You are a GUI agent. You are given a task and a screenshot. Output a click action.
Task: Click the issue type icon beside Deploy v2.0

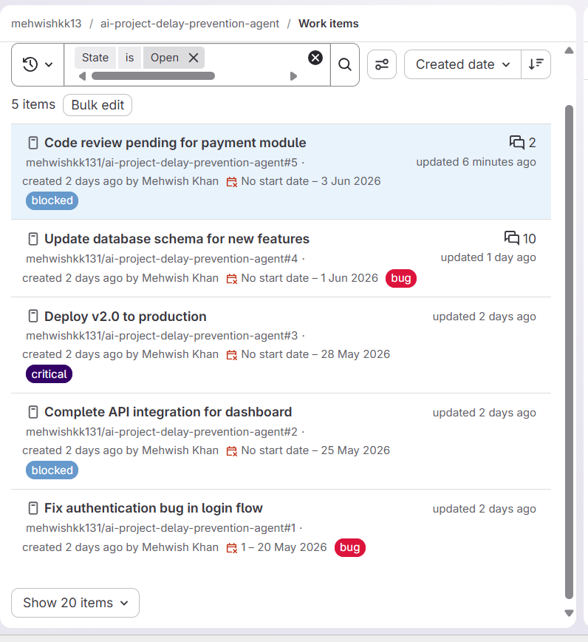click(x=33, y=317)
